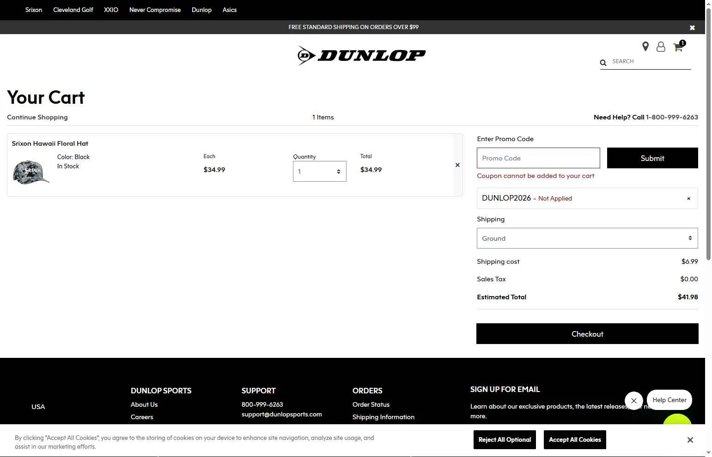Image resolution: width=712 pixels, height=457 pixels.
Task: Go to XXIO brand site
Action: click(111, 10)
